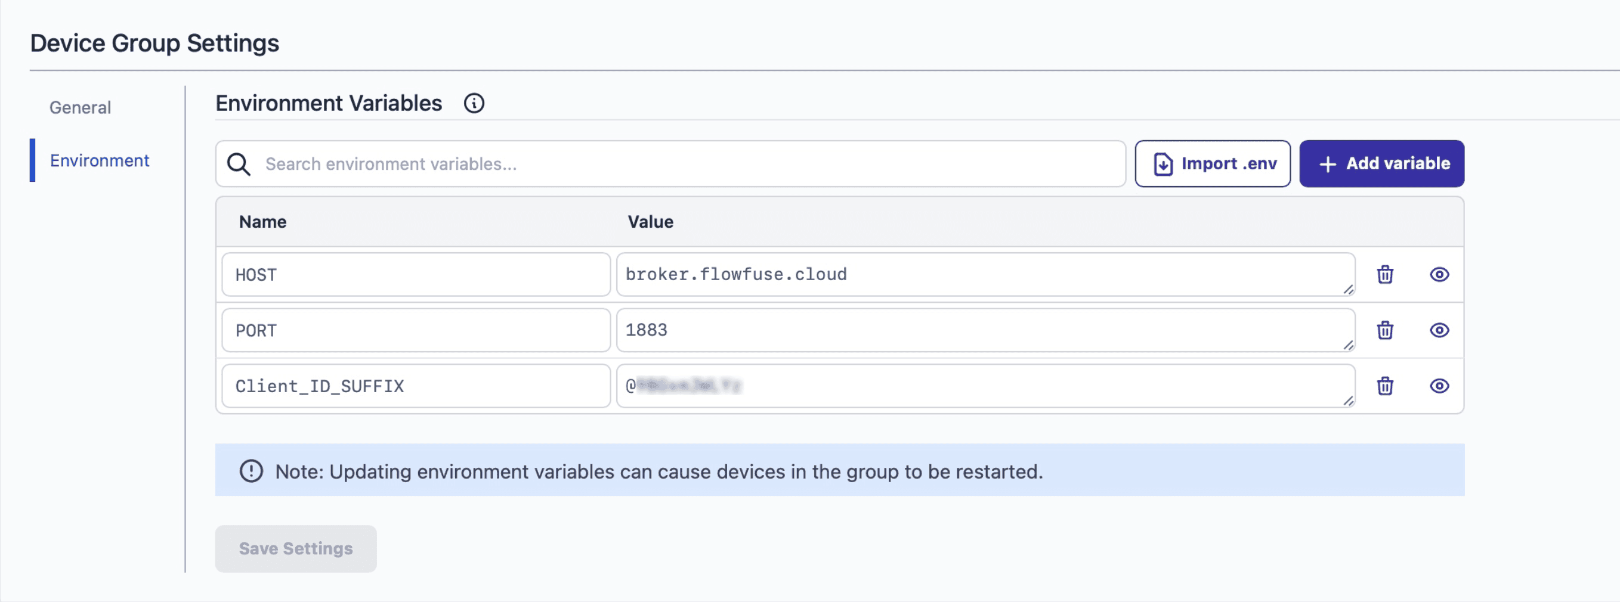
Task: Delete the PORT environment variable
Action: tap(1386, 330)
